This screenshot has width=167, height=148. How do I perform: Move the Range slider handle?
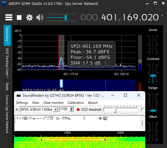coord(153,111)
